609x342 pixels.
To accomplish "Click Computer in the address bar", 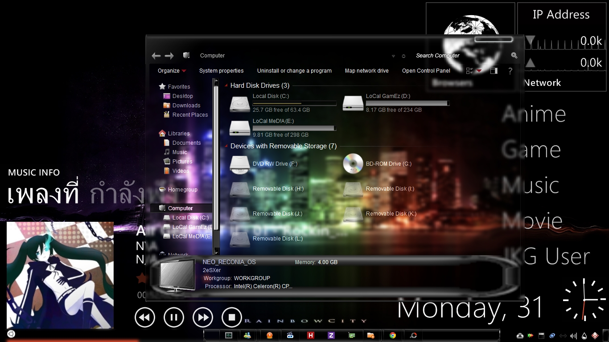I will coord(212,56).
